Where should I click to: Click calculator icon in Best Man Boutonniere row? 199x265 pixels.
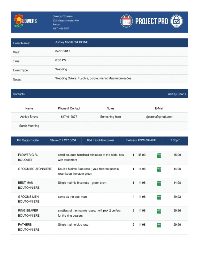click(x=159, y=183)
